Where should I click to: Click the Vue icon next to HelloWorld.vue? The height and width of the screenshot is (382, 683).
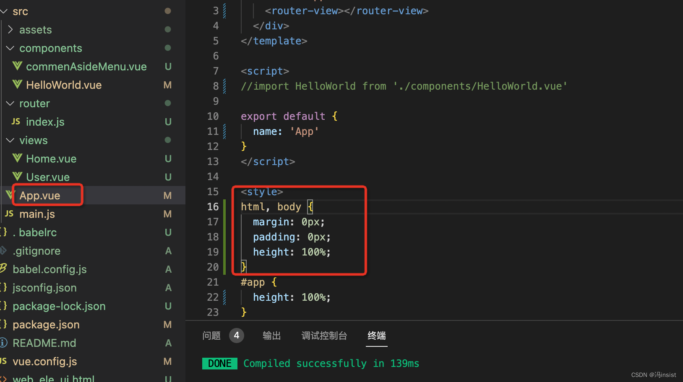(17, 85)
